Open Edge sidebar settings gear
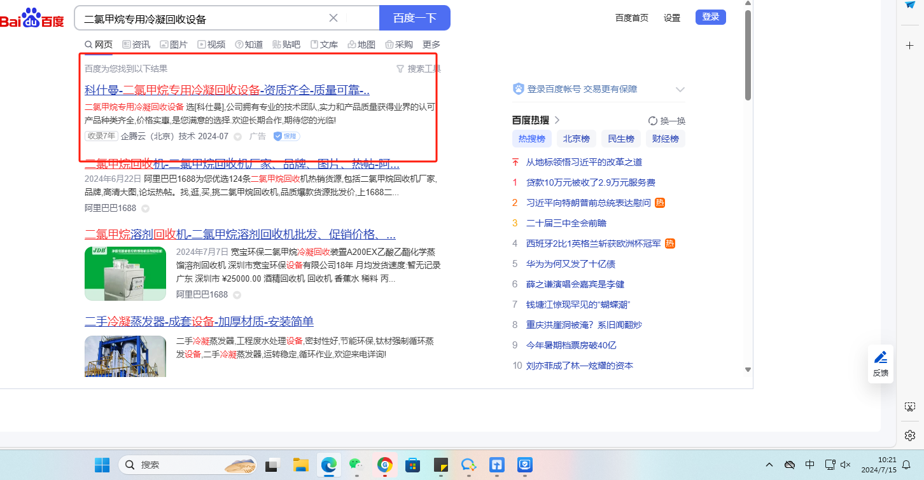The height and width of the screenshot is (480, 924). 909,435
